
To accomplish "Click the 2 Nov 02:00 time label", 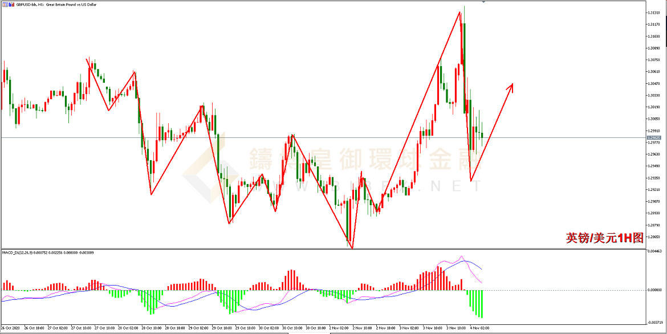I will click(340, 328).
